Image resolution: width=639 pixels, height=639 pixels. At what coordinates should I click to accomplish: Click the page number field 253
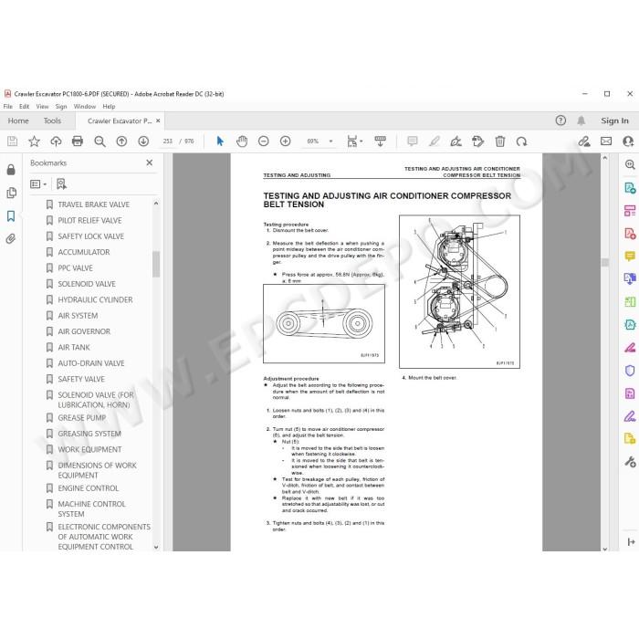tap(167, 141)
